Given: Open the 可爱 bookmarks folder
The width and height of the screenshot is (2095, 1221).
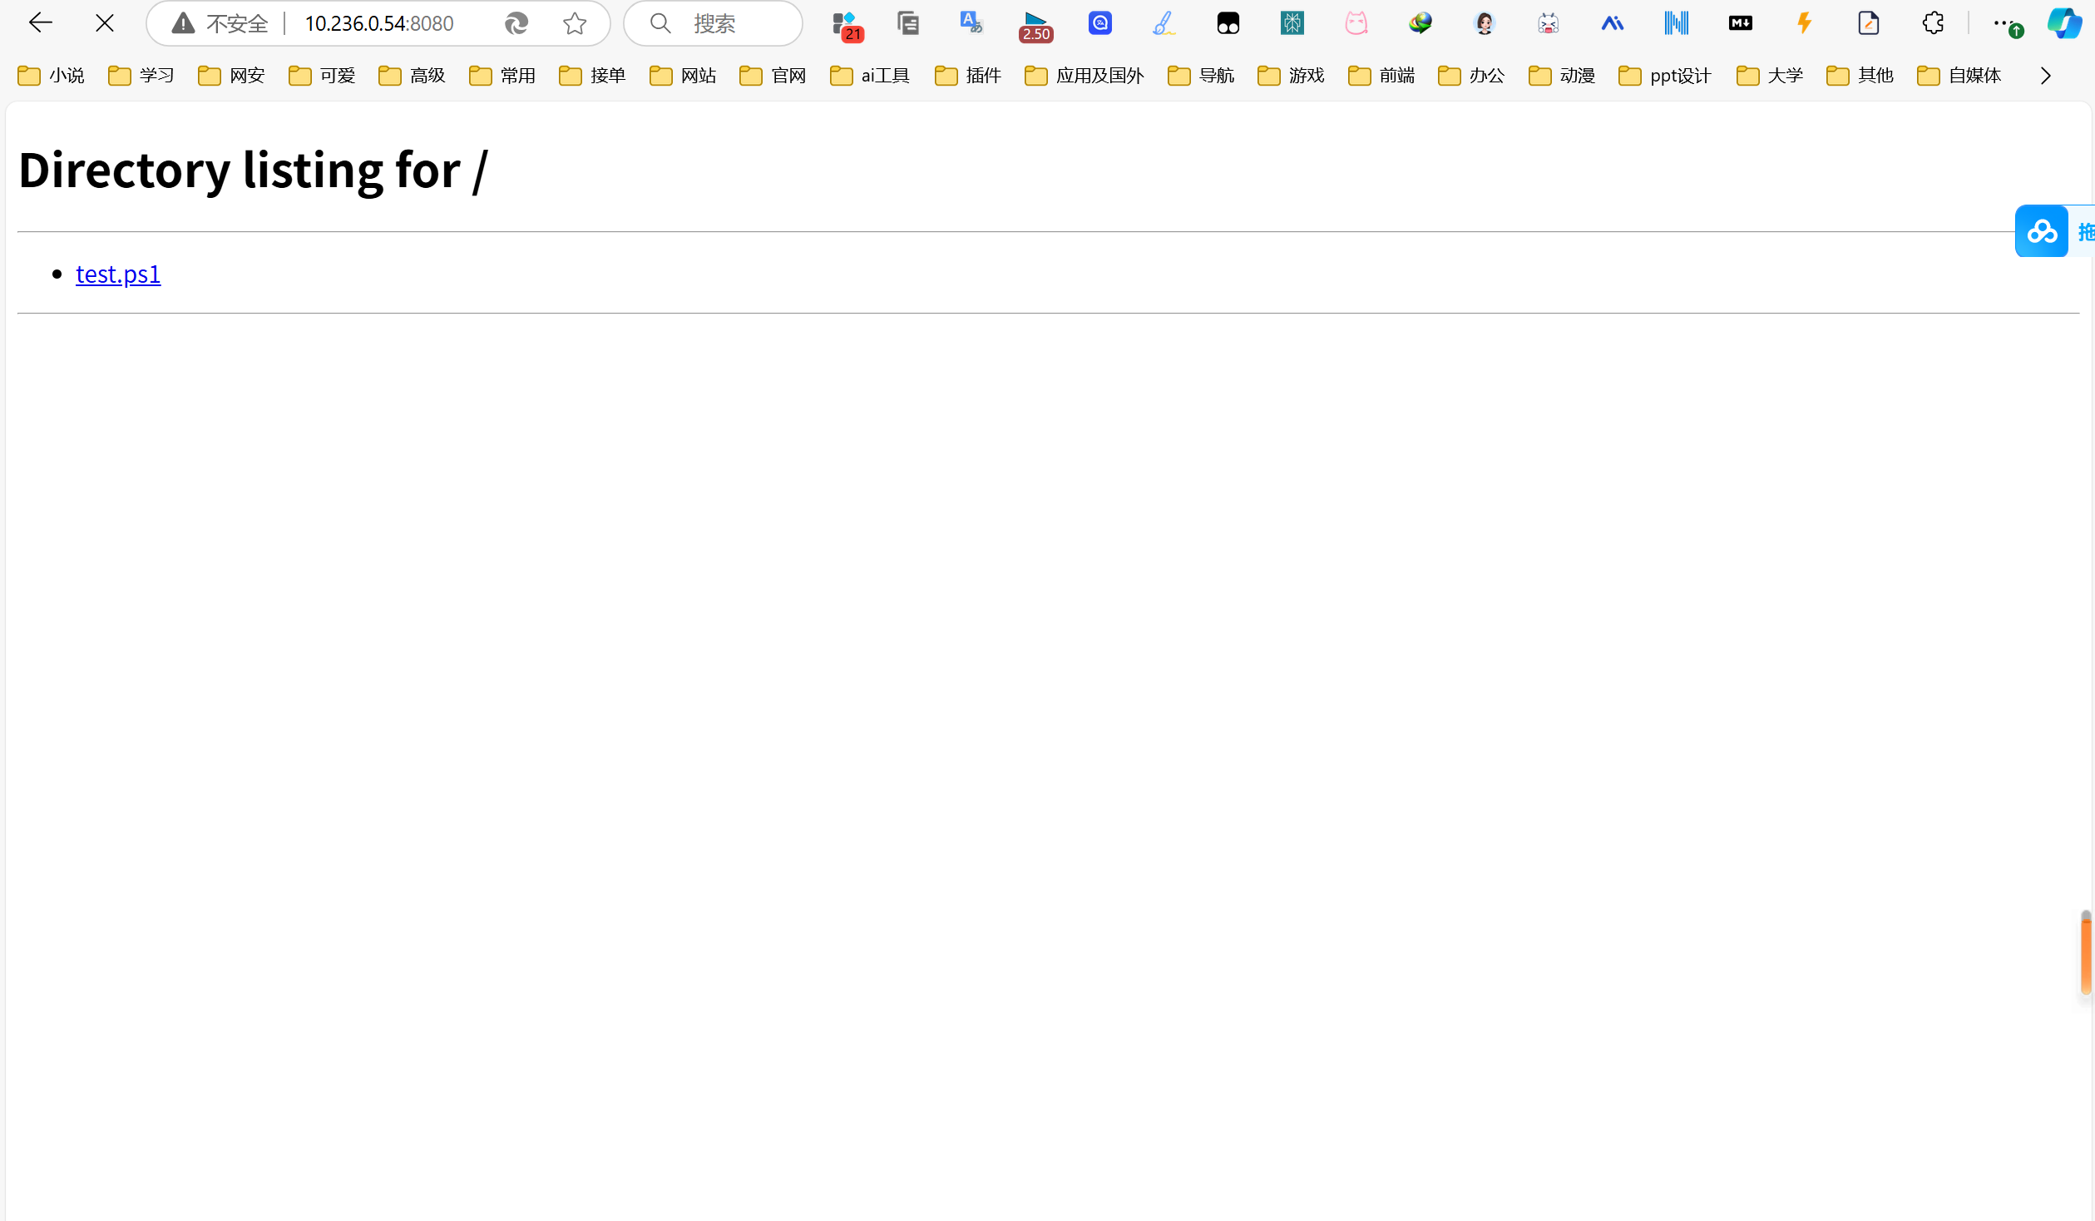Looking at the screenshot, I should click(323, 76).
